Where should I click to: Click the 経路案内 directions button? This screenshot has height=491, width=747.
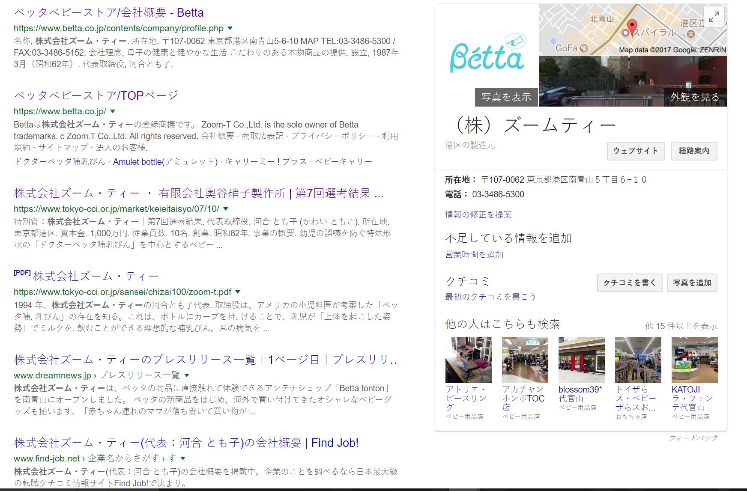pyautogui.click(x=694, y=151)
